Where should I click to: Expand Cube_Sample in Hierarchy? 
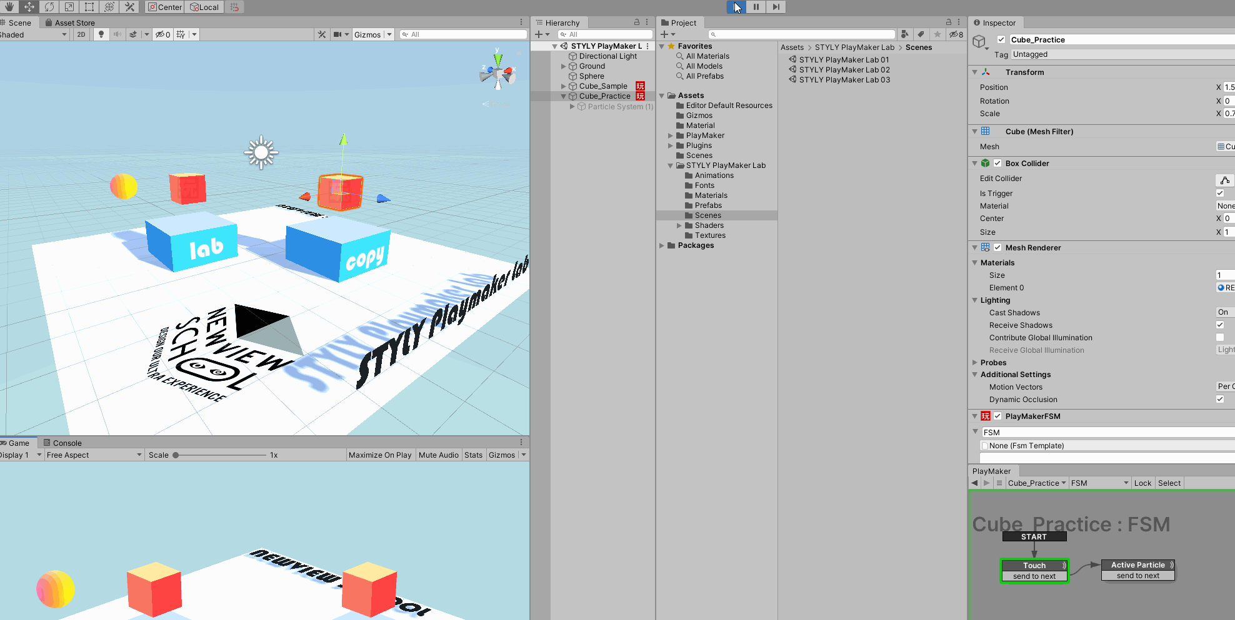564,86
